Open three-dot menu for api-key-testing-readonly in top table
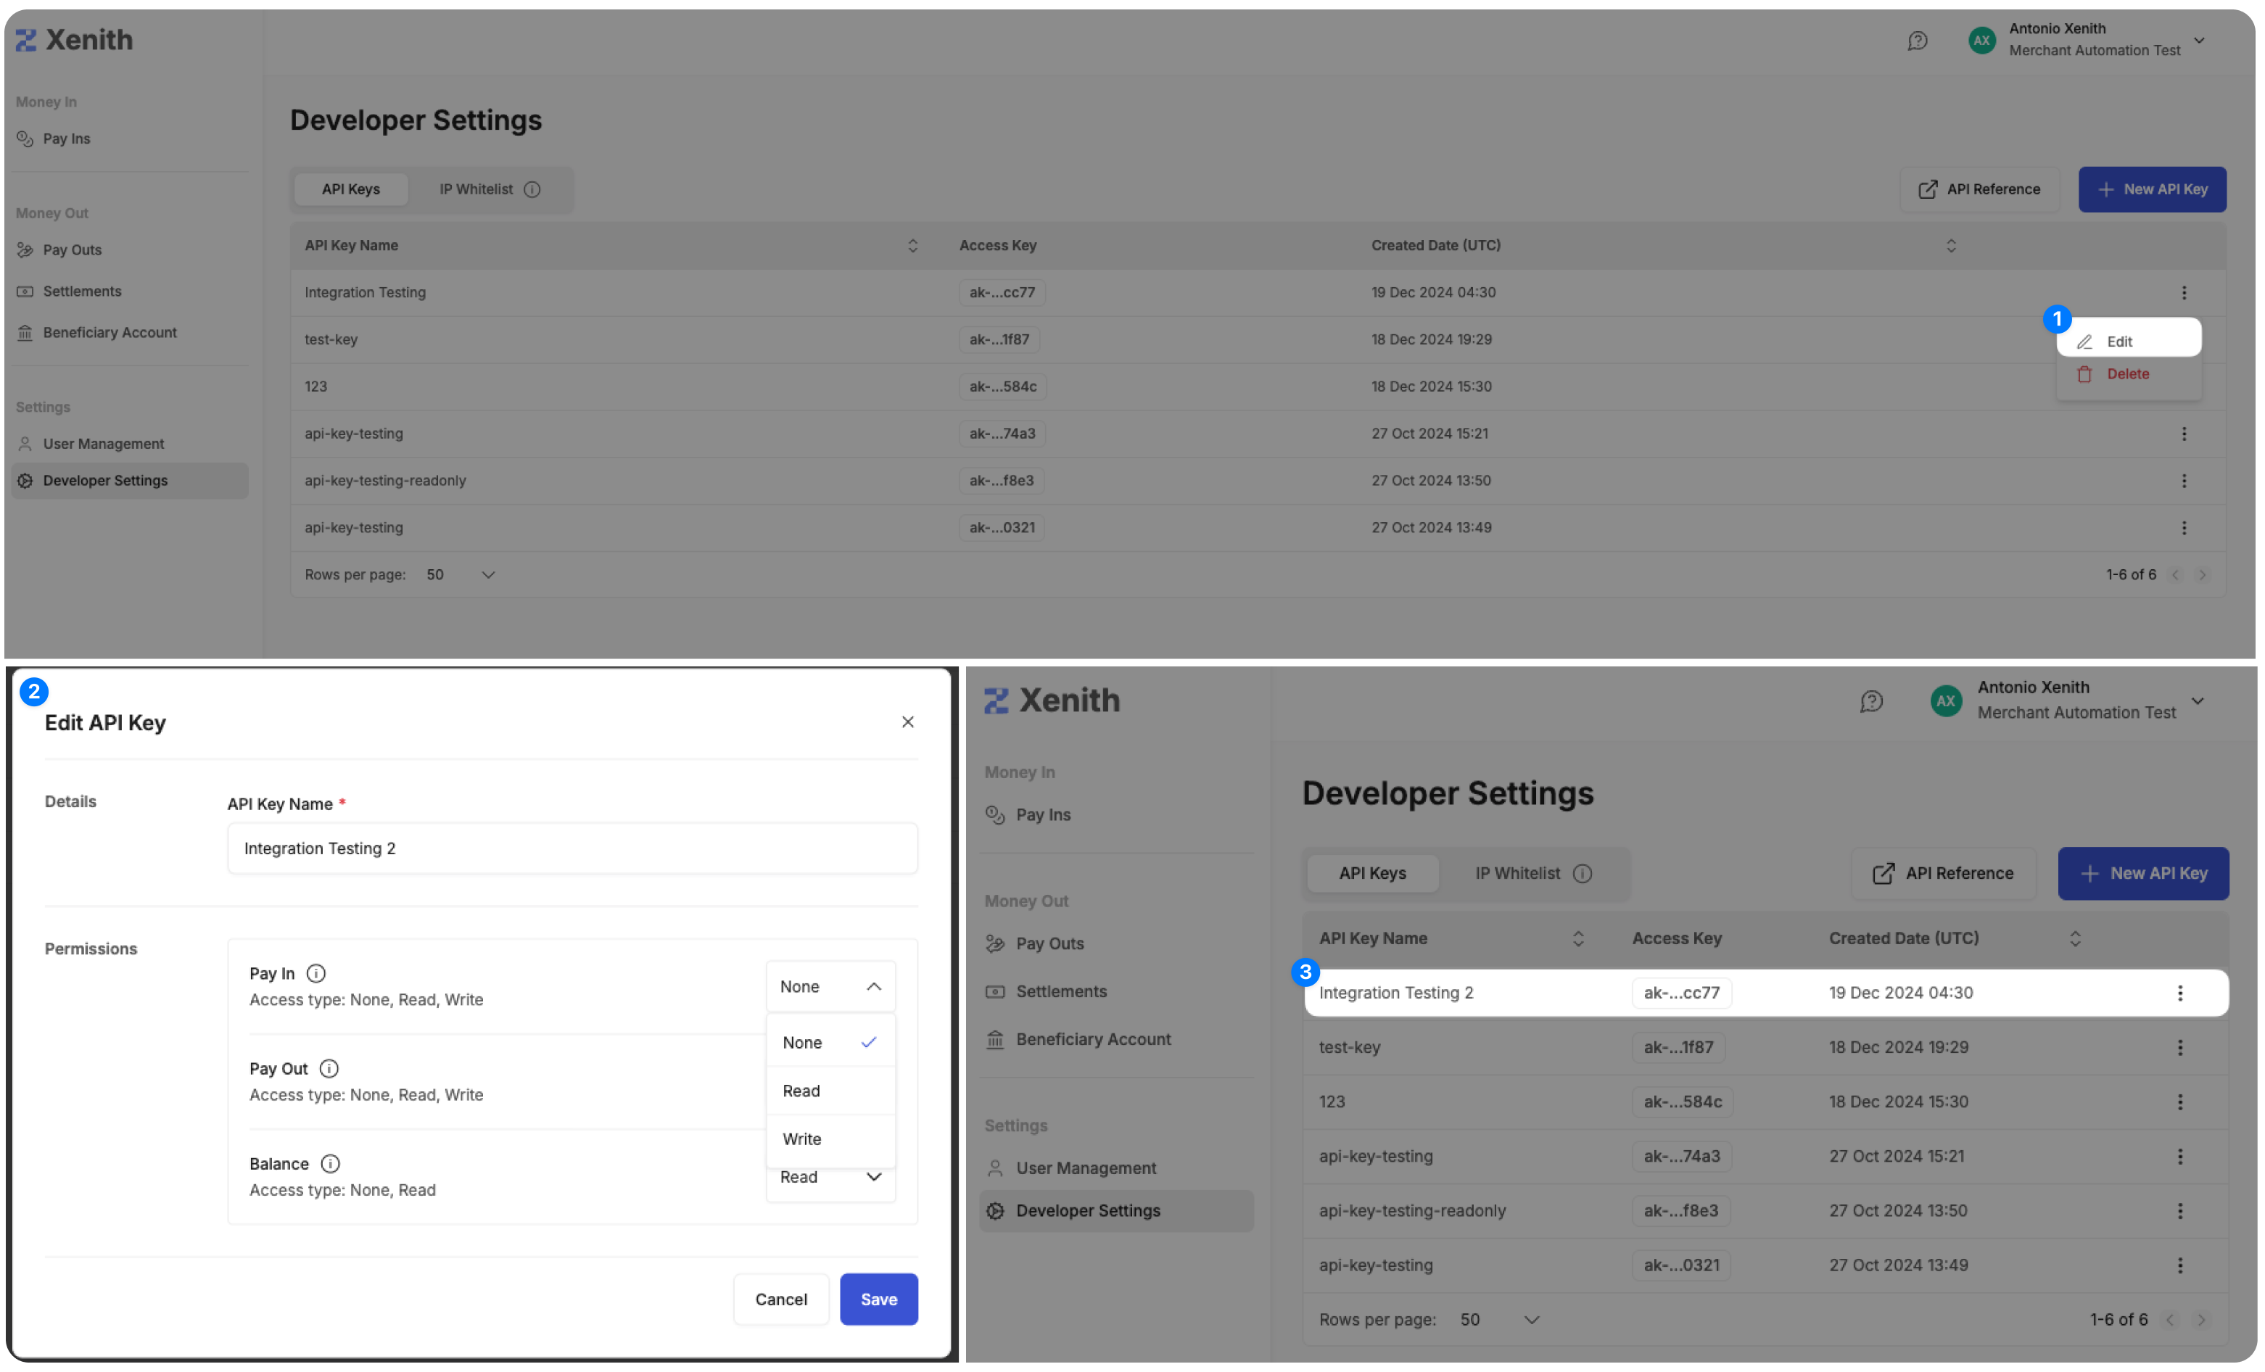2265x1372 pixels. point(2184,481)
